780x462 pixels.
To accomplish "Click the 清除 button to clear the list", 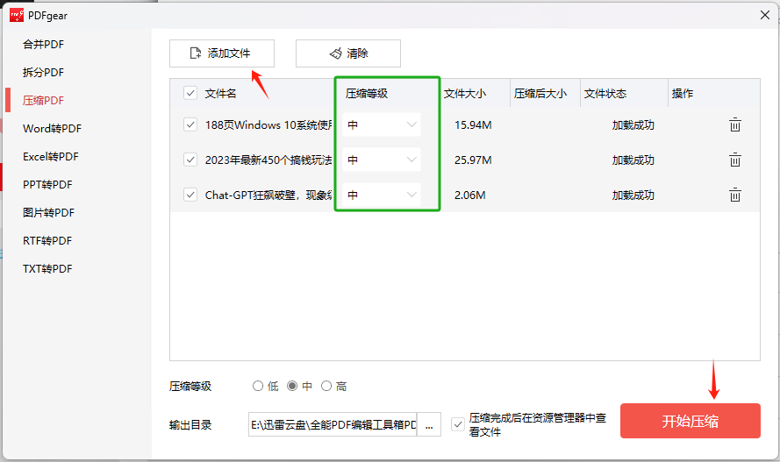I will (348, 53).
